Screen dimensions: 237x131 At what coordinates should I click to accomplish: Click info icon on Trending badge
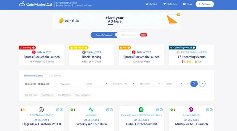pos(33,47)
